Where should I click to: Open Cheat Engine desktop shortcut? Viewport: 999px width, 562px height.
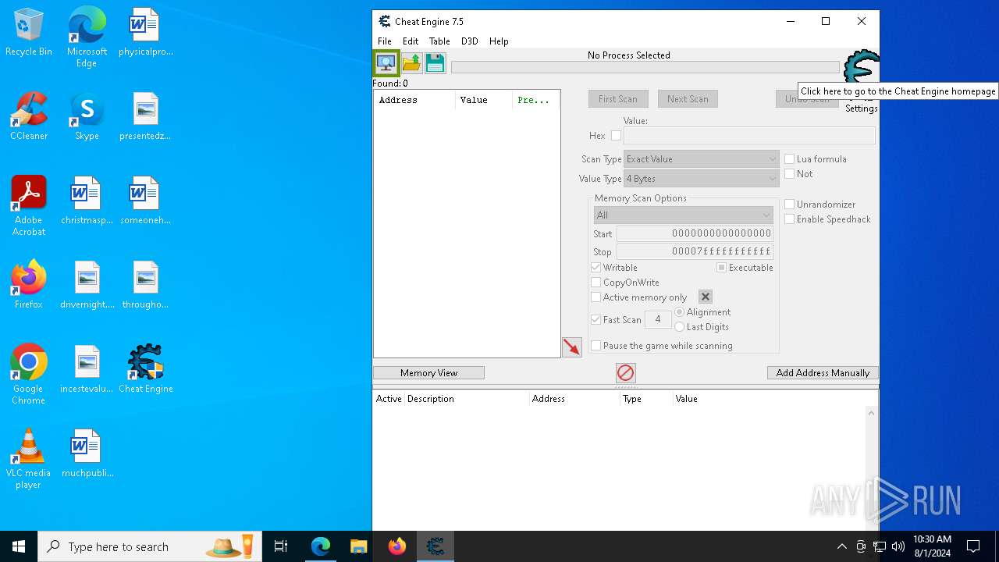point(146,369)
